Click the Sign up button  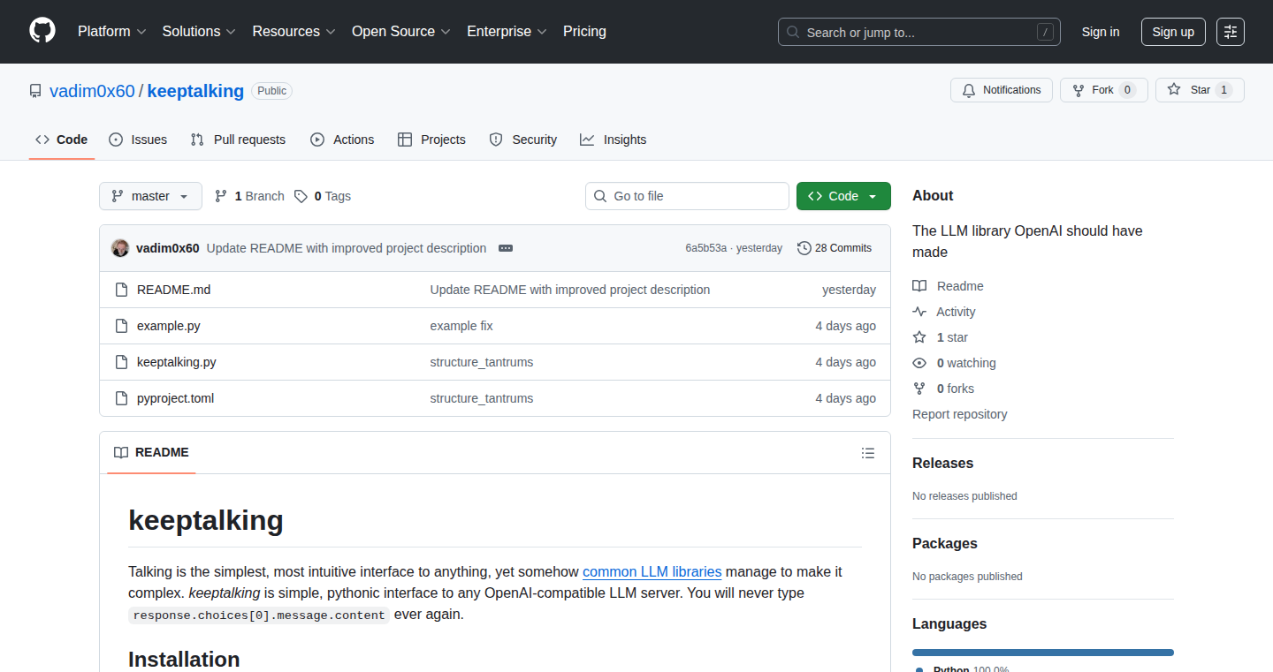(x=1173, y=32)
